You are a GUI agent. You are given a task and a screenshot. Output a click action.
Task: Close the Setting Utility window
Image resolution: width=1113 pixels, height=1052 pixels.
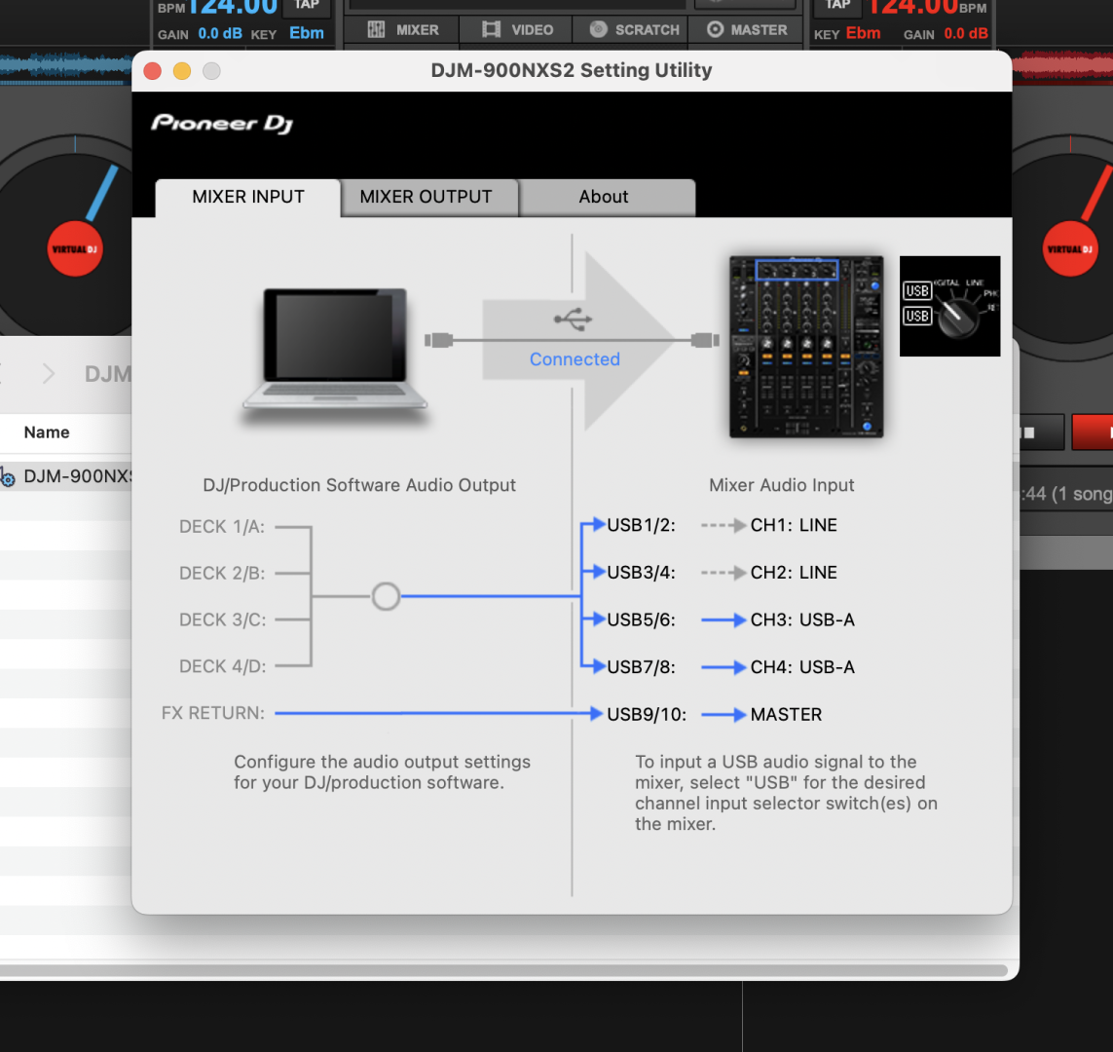pos(153,71)
